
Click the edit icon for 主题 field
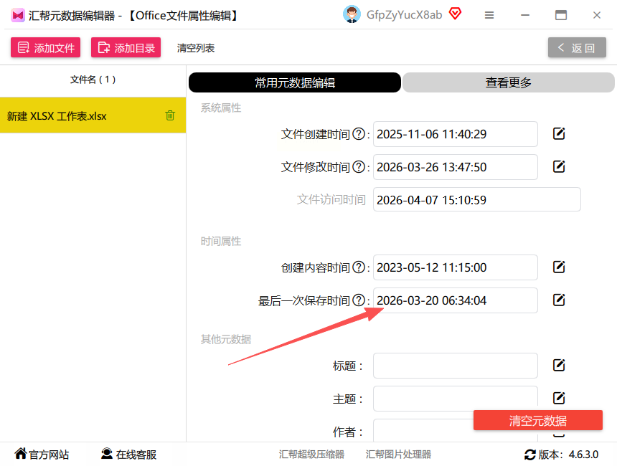[559, 398]
